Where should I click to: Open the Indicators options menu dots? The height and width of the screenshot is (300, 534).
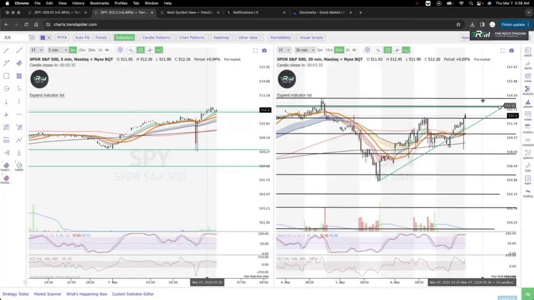tap(137, 37)
